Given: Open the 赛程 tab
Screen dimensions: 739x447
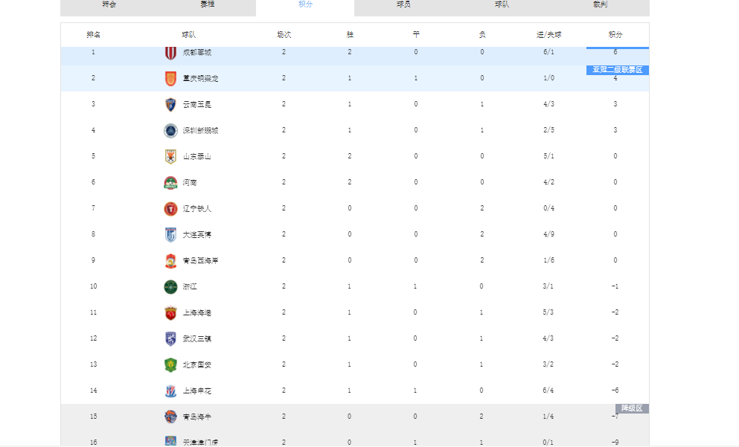Looking at the screenshot, I should (208, 4).
